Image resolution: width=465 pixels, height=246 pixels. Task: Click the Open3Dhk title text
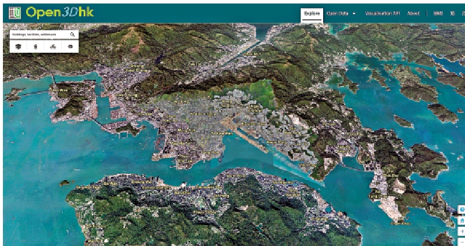pos(59,12)
